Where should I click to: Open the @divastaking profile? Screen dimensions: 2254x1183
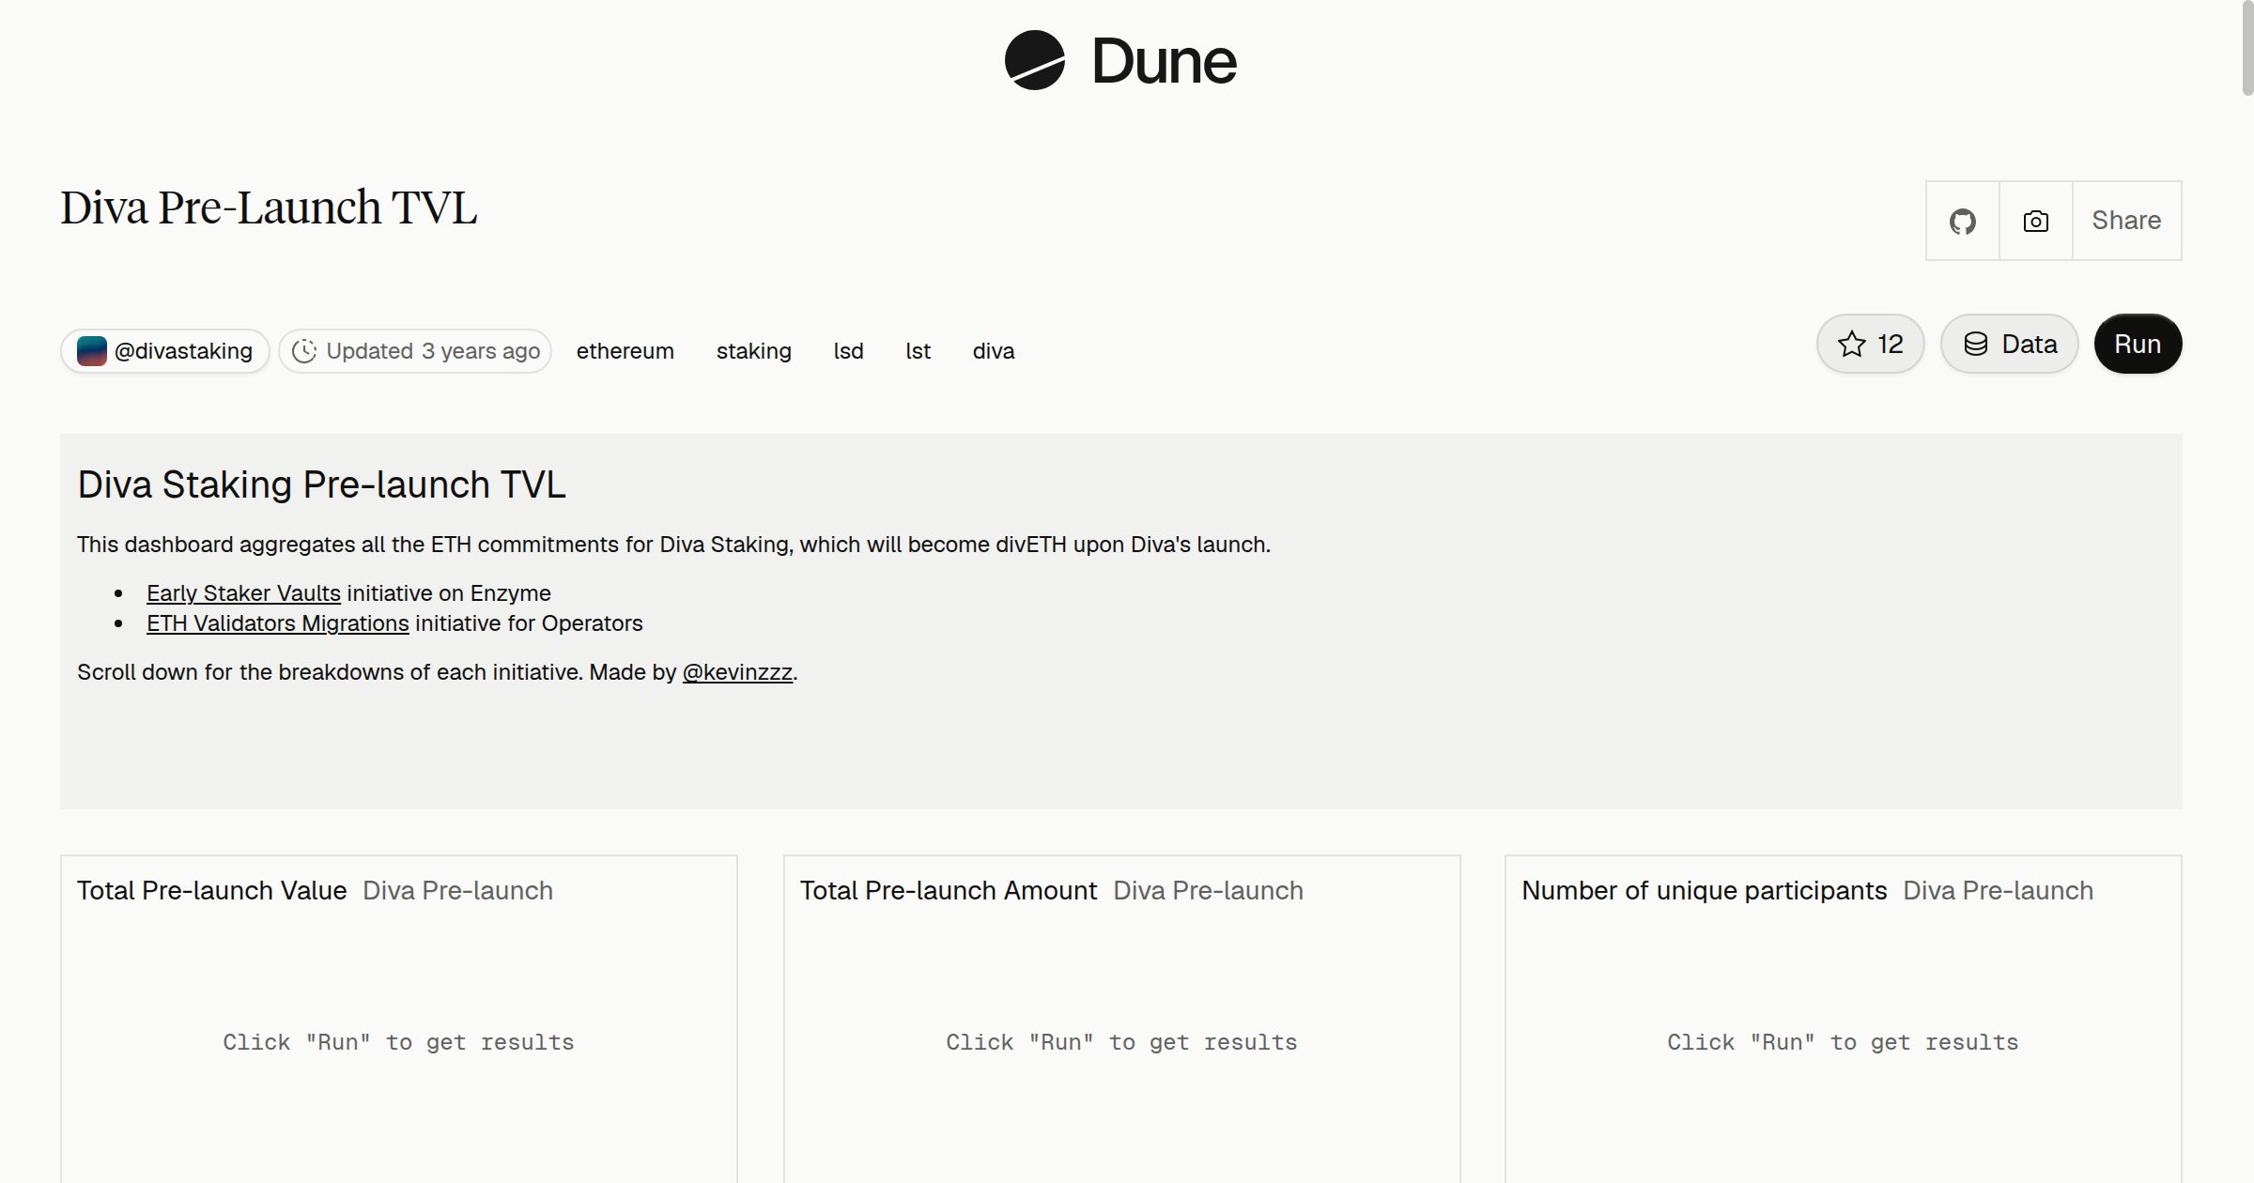[x=165, y=351]
